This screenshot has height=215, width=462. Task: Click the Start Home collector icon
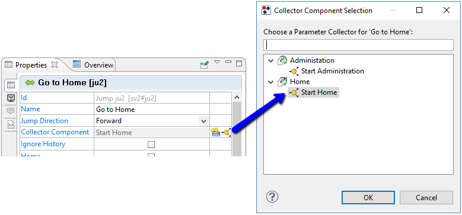pyautogui.click(x=294, y=92)
